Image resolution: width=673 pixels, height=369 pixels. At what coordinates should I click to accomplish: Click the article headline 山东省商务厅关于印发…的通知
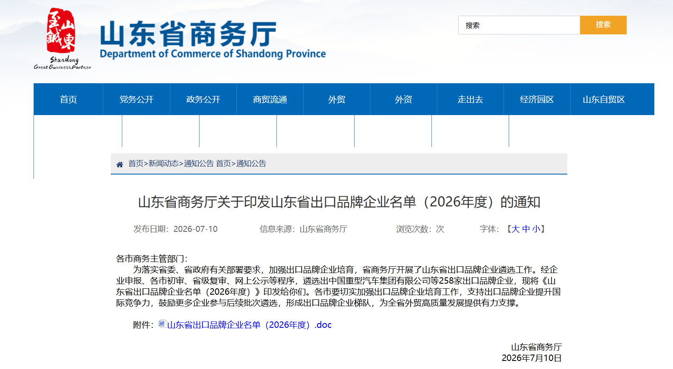pos(339,202)
